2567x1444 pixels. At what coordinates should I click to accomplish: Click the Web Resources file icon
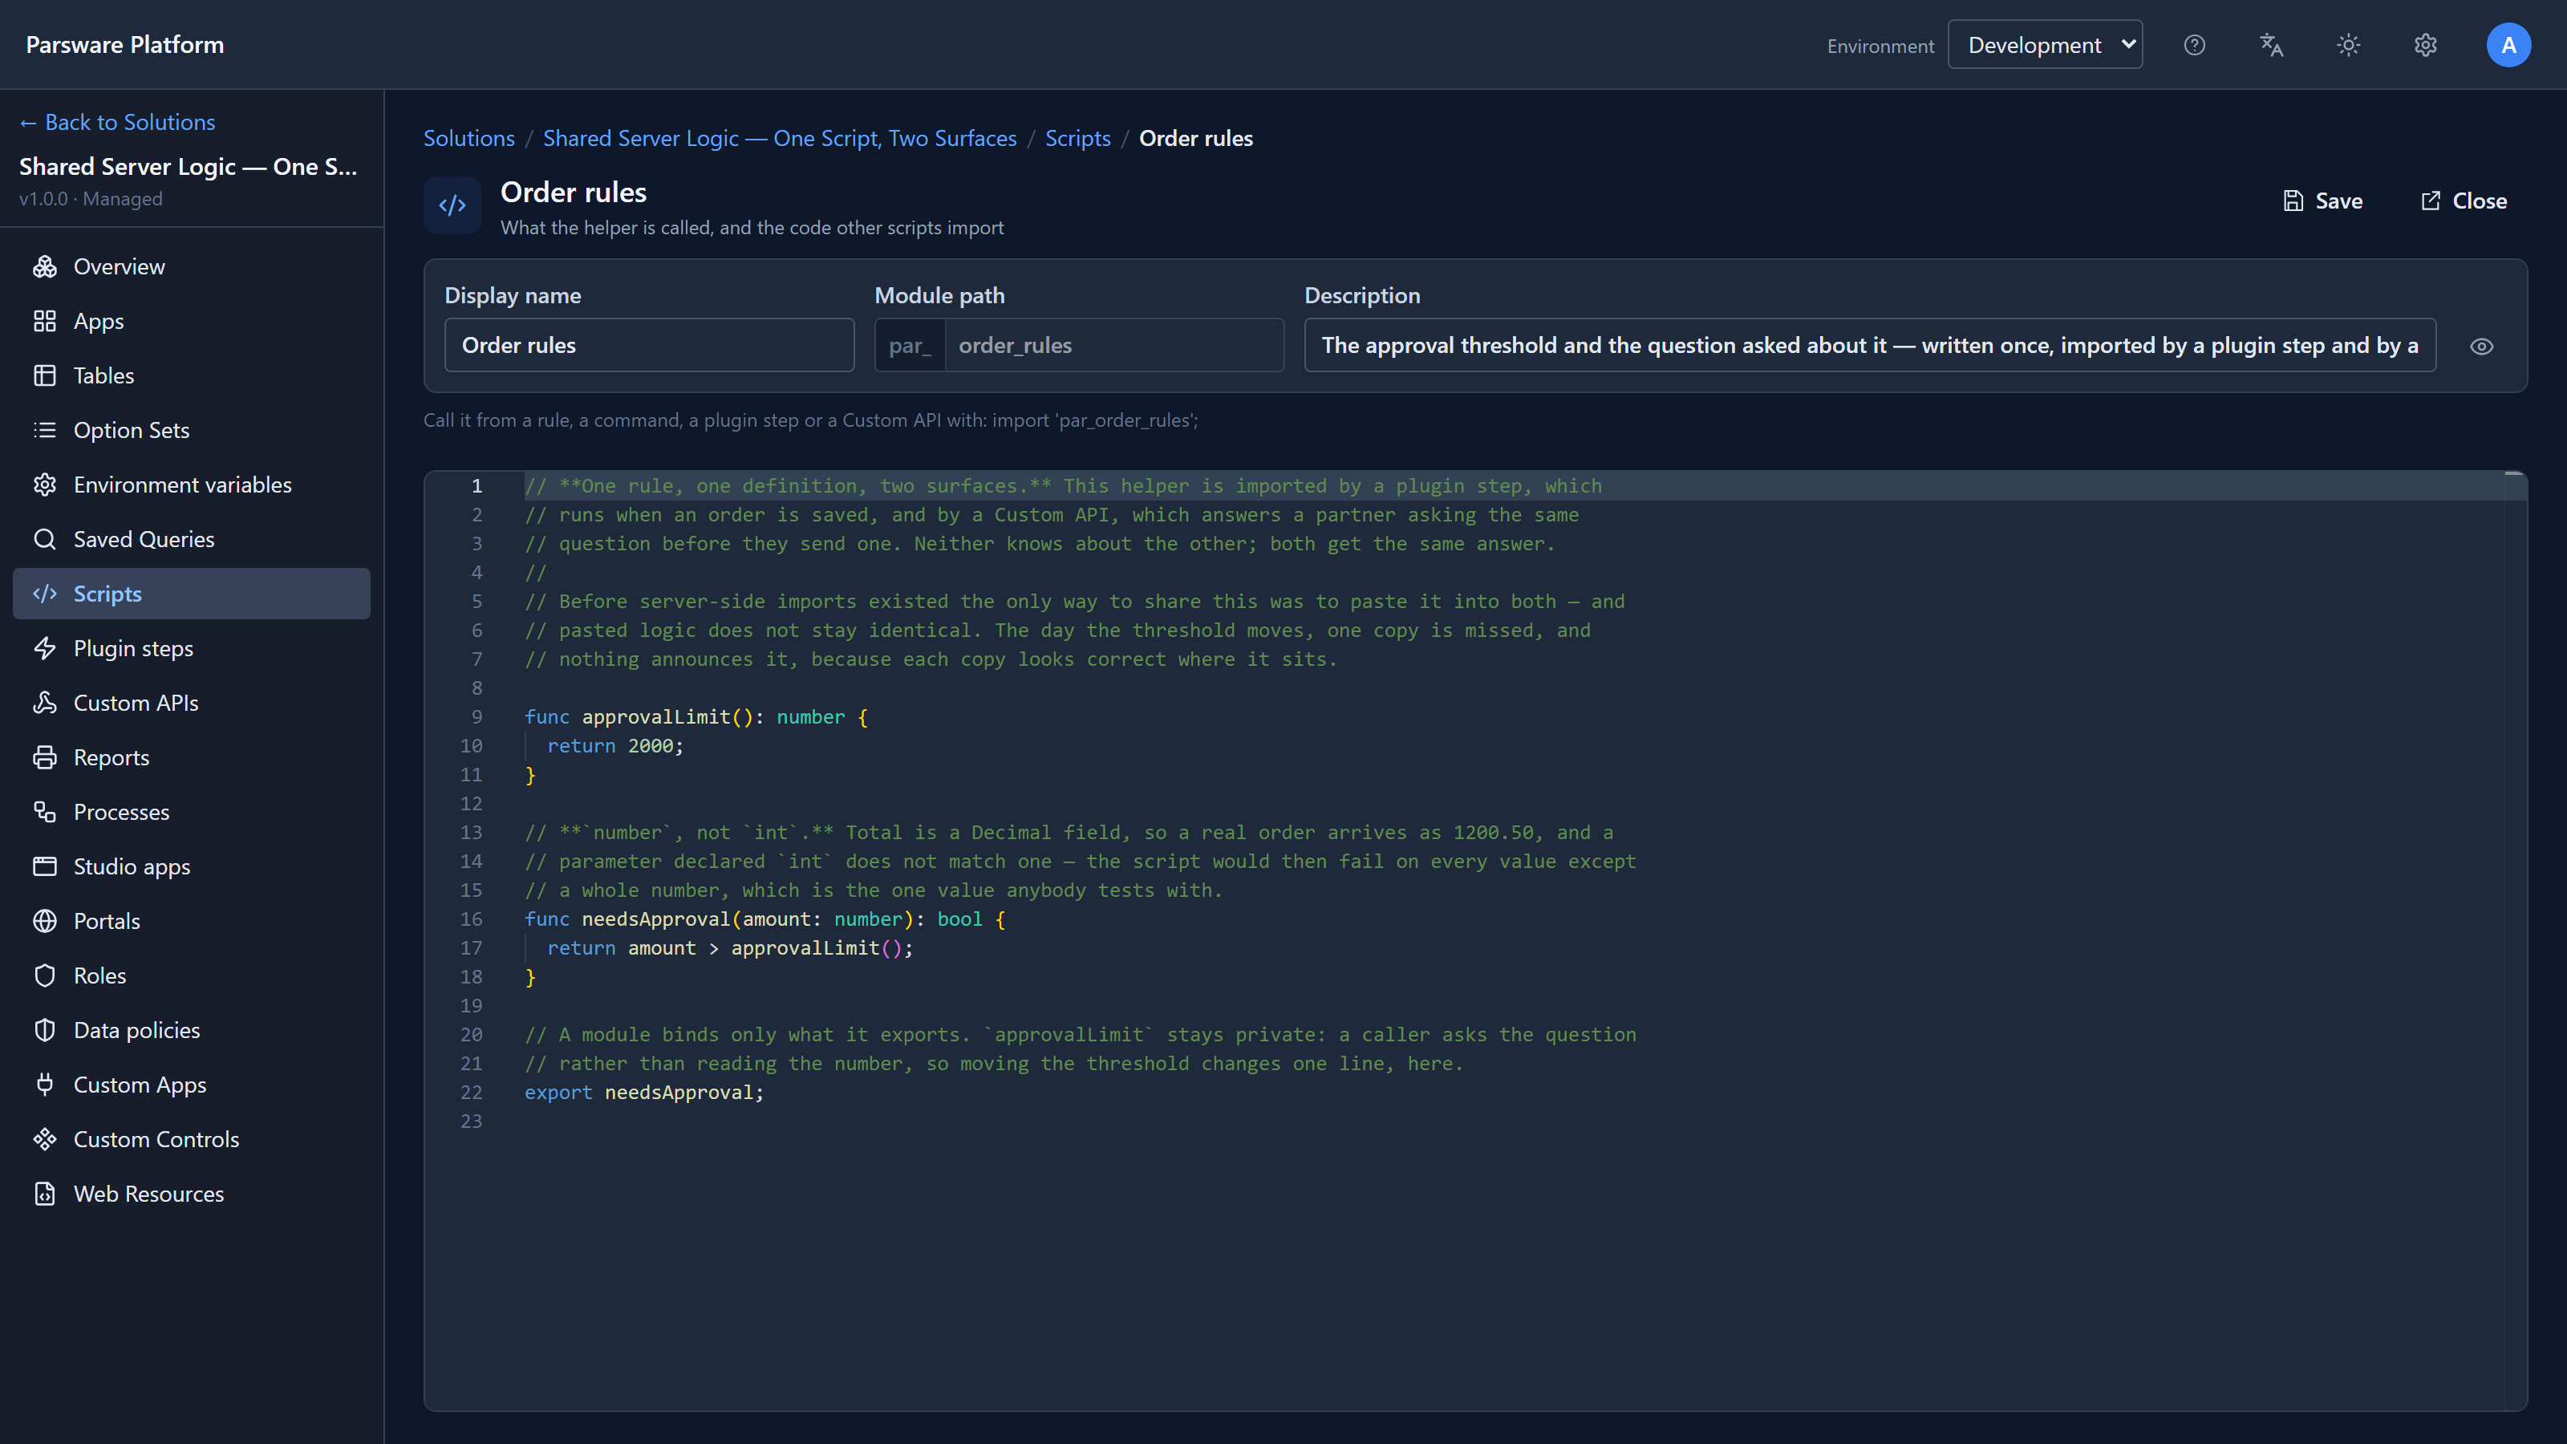point(45,1194)
